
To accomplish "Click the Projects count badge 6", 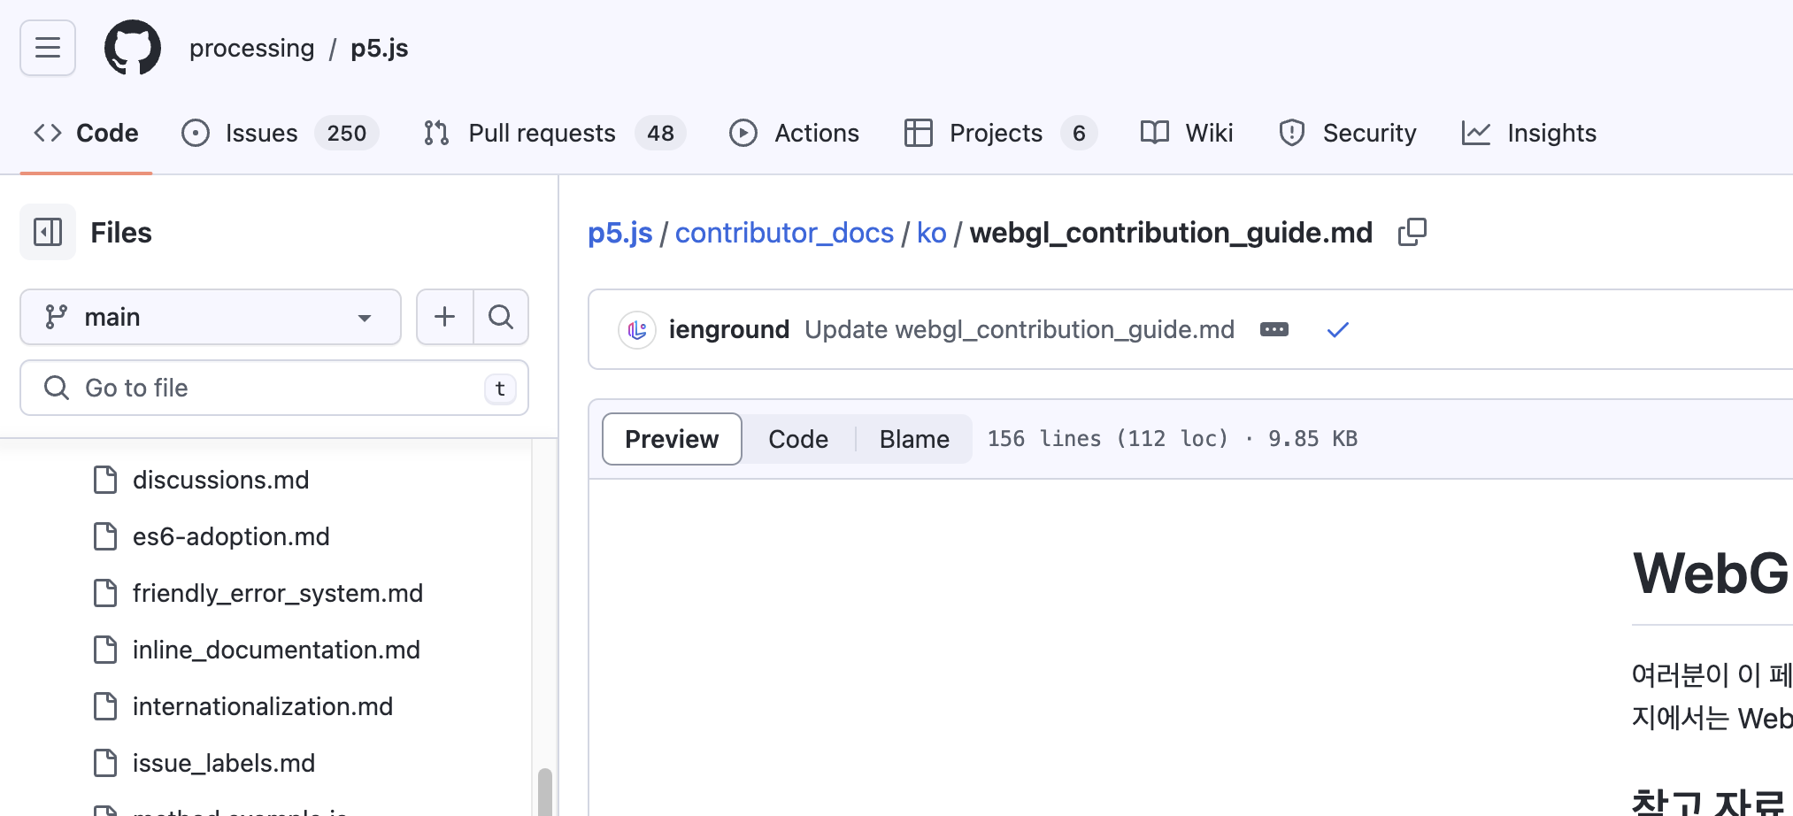I will click(1079, 133).
